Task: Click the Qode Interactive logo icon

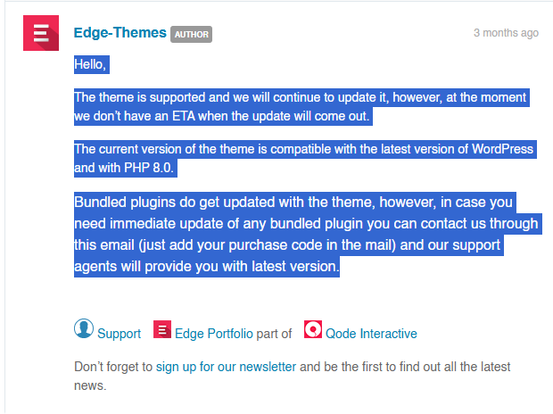Action: pyautogui.click(x=313, y=330)
